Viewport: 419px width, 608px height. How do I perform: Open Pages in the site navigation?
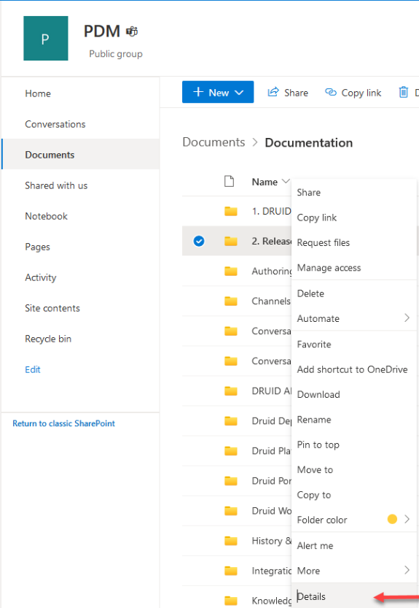coord(37,247)
